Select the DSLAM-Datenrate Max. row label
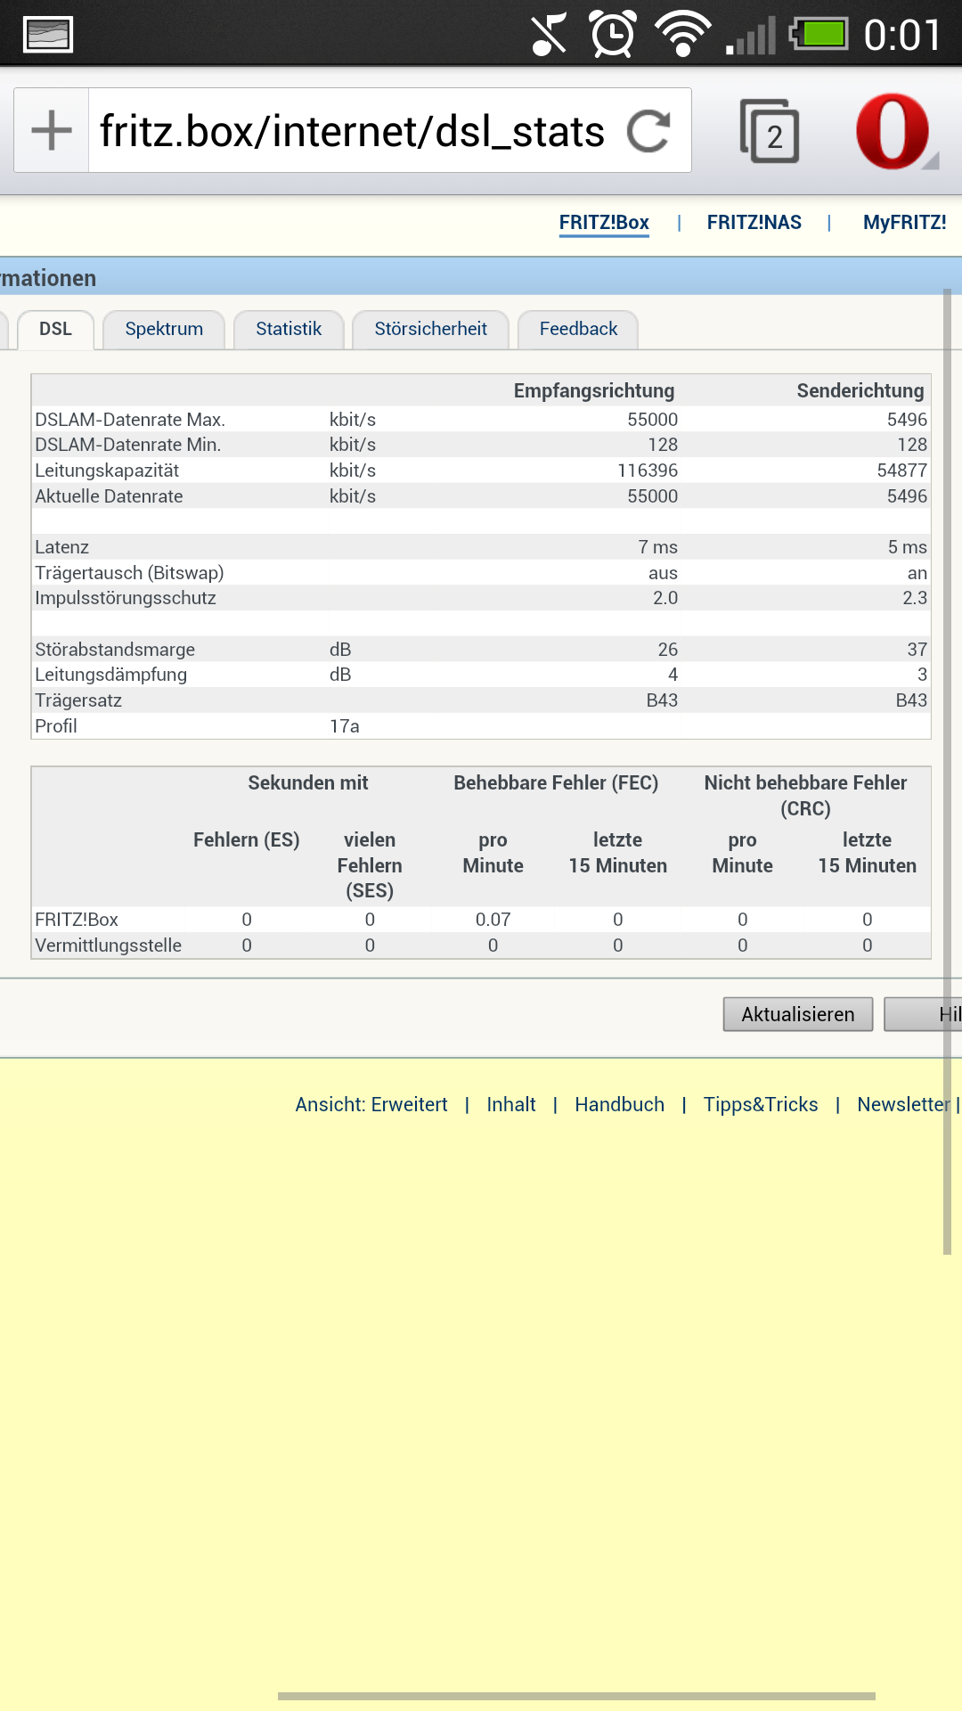The width and height of the screenshot is (962, 1711). [x=130, y=420]
